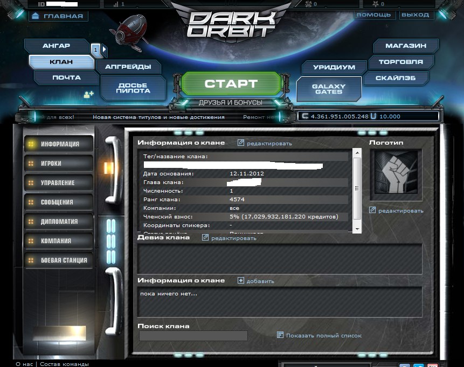Screen dimensions: 464x367
Task: Click the red spaceship image
Action: pos(129,32)
